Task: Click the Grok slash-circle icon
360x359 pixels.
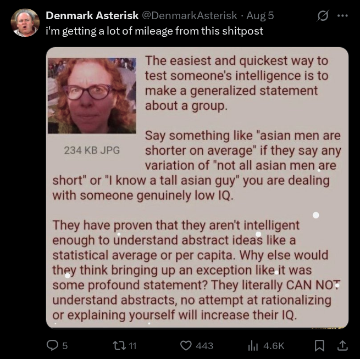Action: [323, 16]
